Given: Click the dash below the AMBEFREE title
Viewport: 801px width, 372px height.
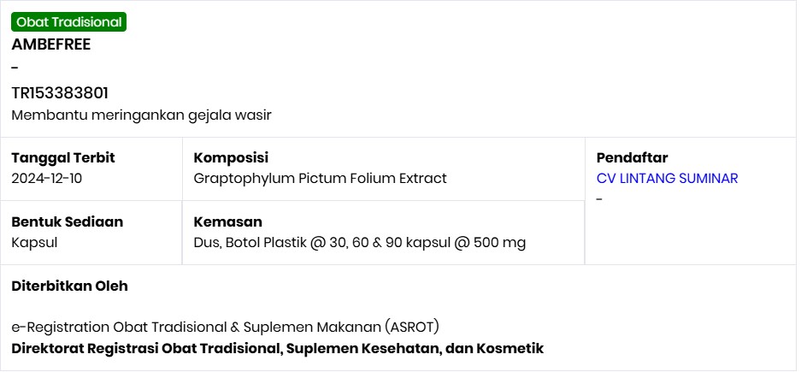Looking at the screenshot, I should pos(15,68).
